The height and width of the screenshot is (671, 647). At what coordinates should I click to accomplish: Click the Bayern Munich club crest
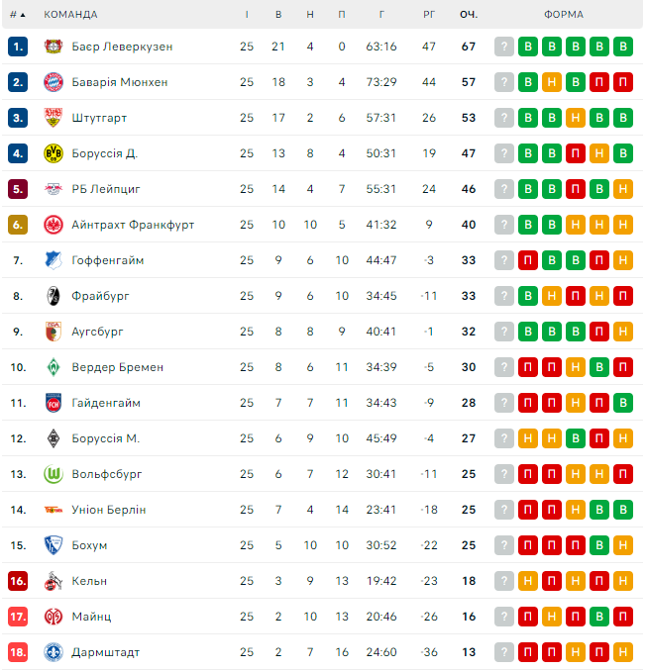54,82
